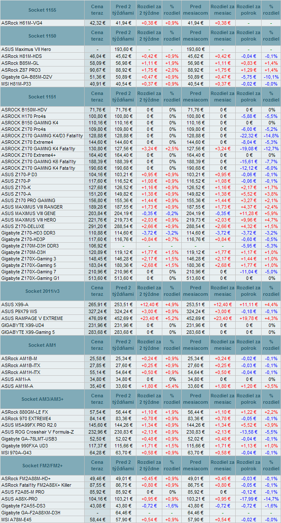Click the Socket 1150 section header
Viewport: 281px width, 523px height.
42,36
